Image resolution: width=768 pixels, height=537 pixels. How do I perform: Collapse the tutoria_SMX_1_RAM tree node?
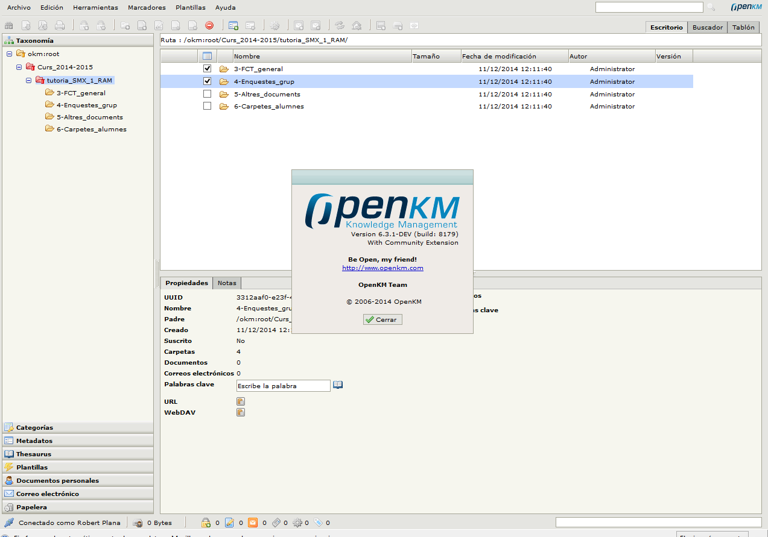[x=29, y=80]
